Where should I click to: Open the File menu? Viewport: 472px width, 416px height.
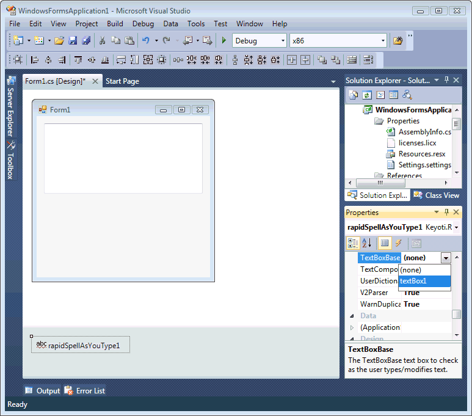[x=15, y=24]
